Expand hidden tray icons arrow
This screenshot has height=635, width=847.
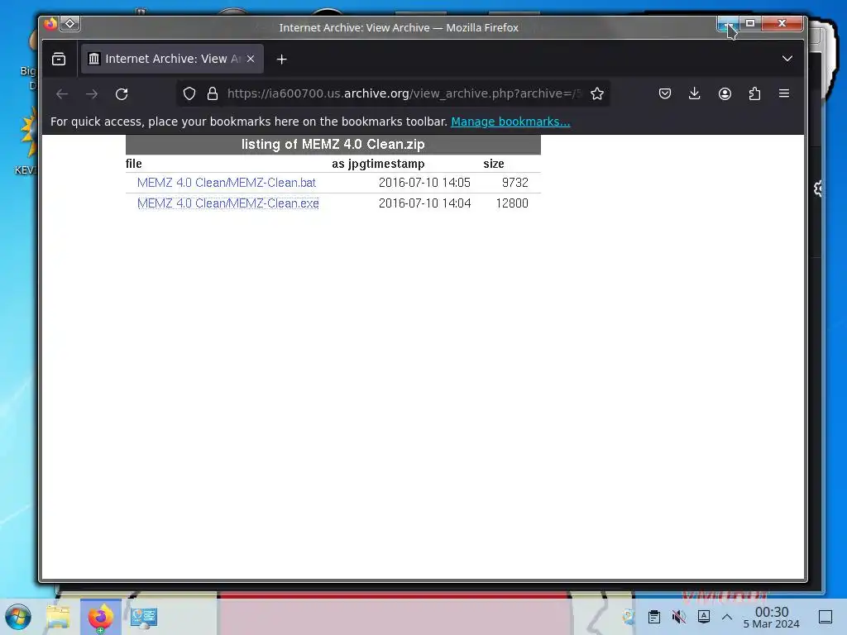click(x=727, y=617)
